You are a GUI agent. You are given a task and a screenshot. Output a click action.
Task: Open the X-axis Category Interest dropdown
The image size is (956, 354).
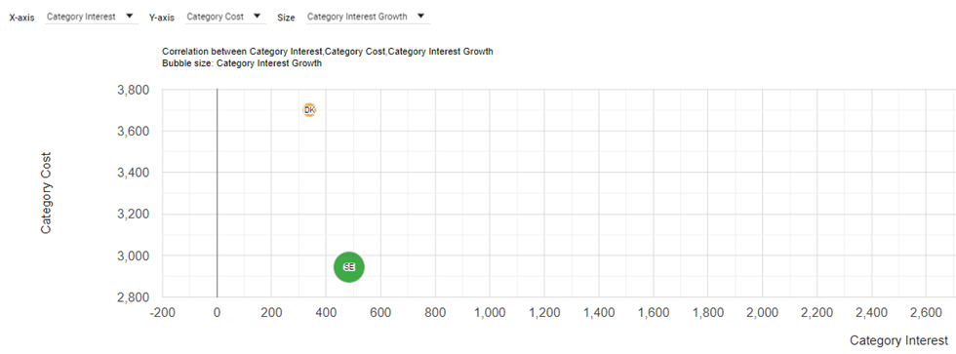(x=89, y=17)
